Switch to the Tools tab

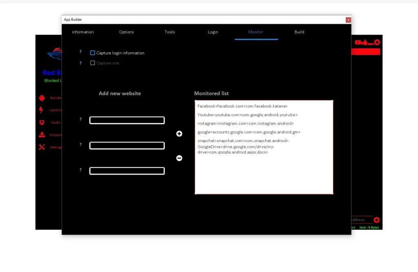(x=169, y=32)
